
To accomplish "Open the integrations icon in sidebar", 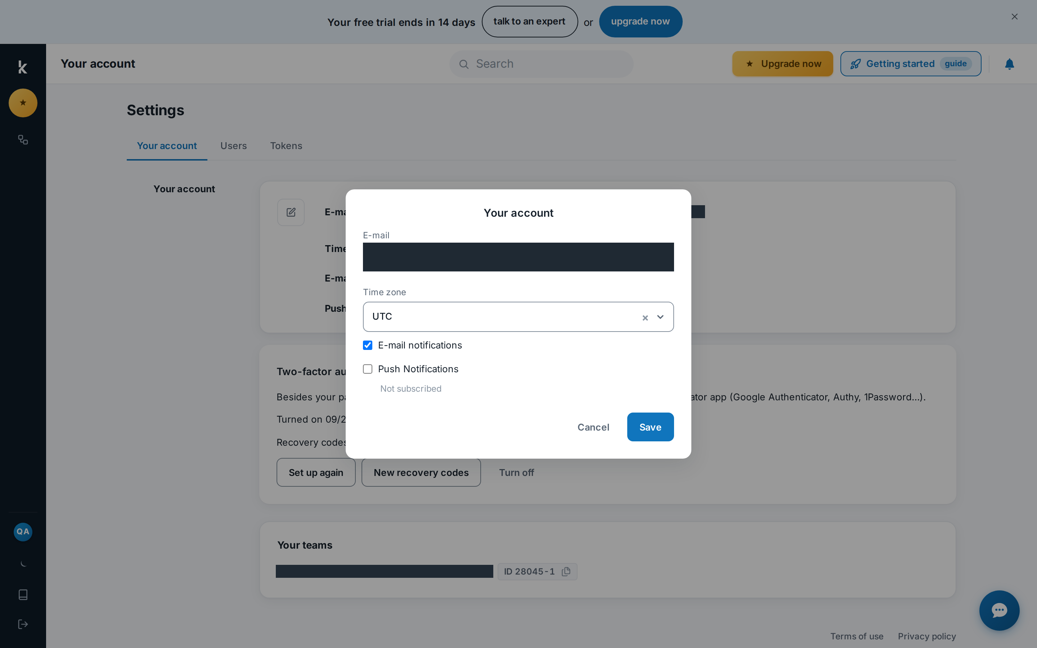I will (23, 140).
